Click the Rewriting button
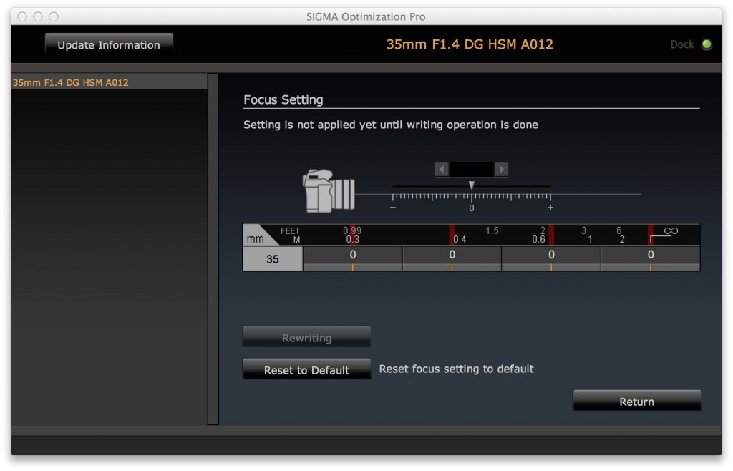This screenshot has height=471, width=733. [x=306, y=338]
